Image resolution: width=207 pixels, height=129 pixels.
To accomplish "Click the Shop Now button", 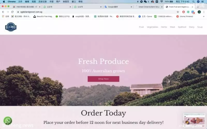I will coord(103,79).
